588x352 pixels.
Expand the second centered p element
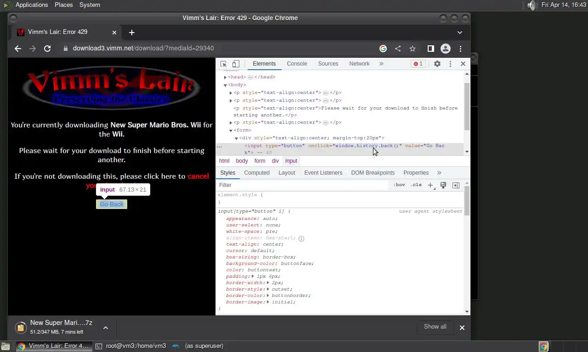click(x=231, y=101)
